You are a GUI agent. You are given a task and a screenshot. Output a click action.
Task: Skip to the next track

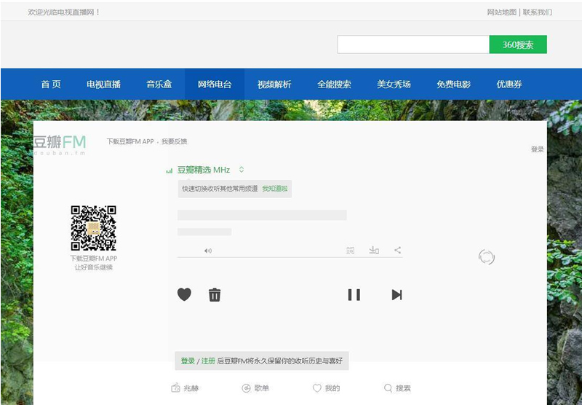pos(396,294)
